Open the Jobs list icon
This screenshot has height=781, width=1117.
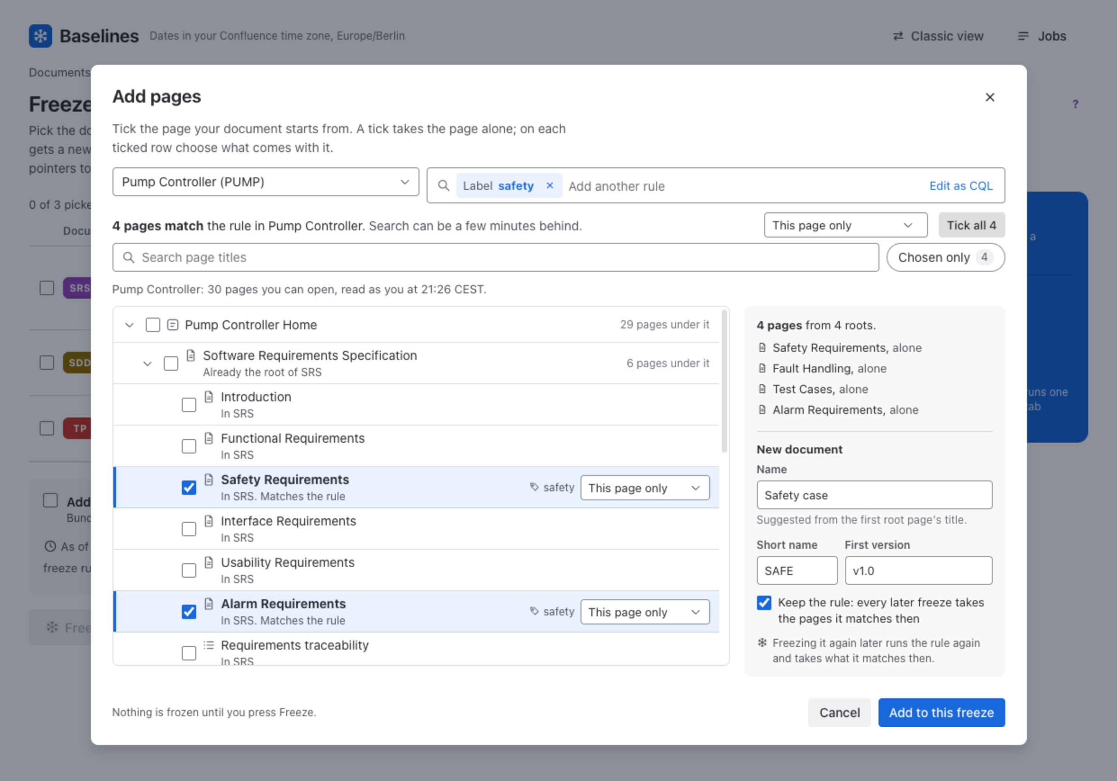1023,36
